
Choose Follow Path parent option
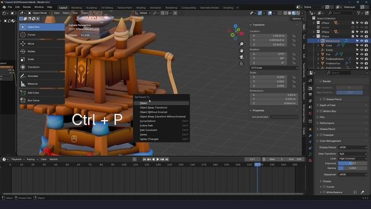click(x=161, y=125)
